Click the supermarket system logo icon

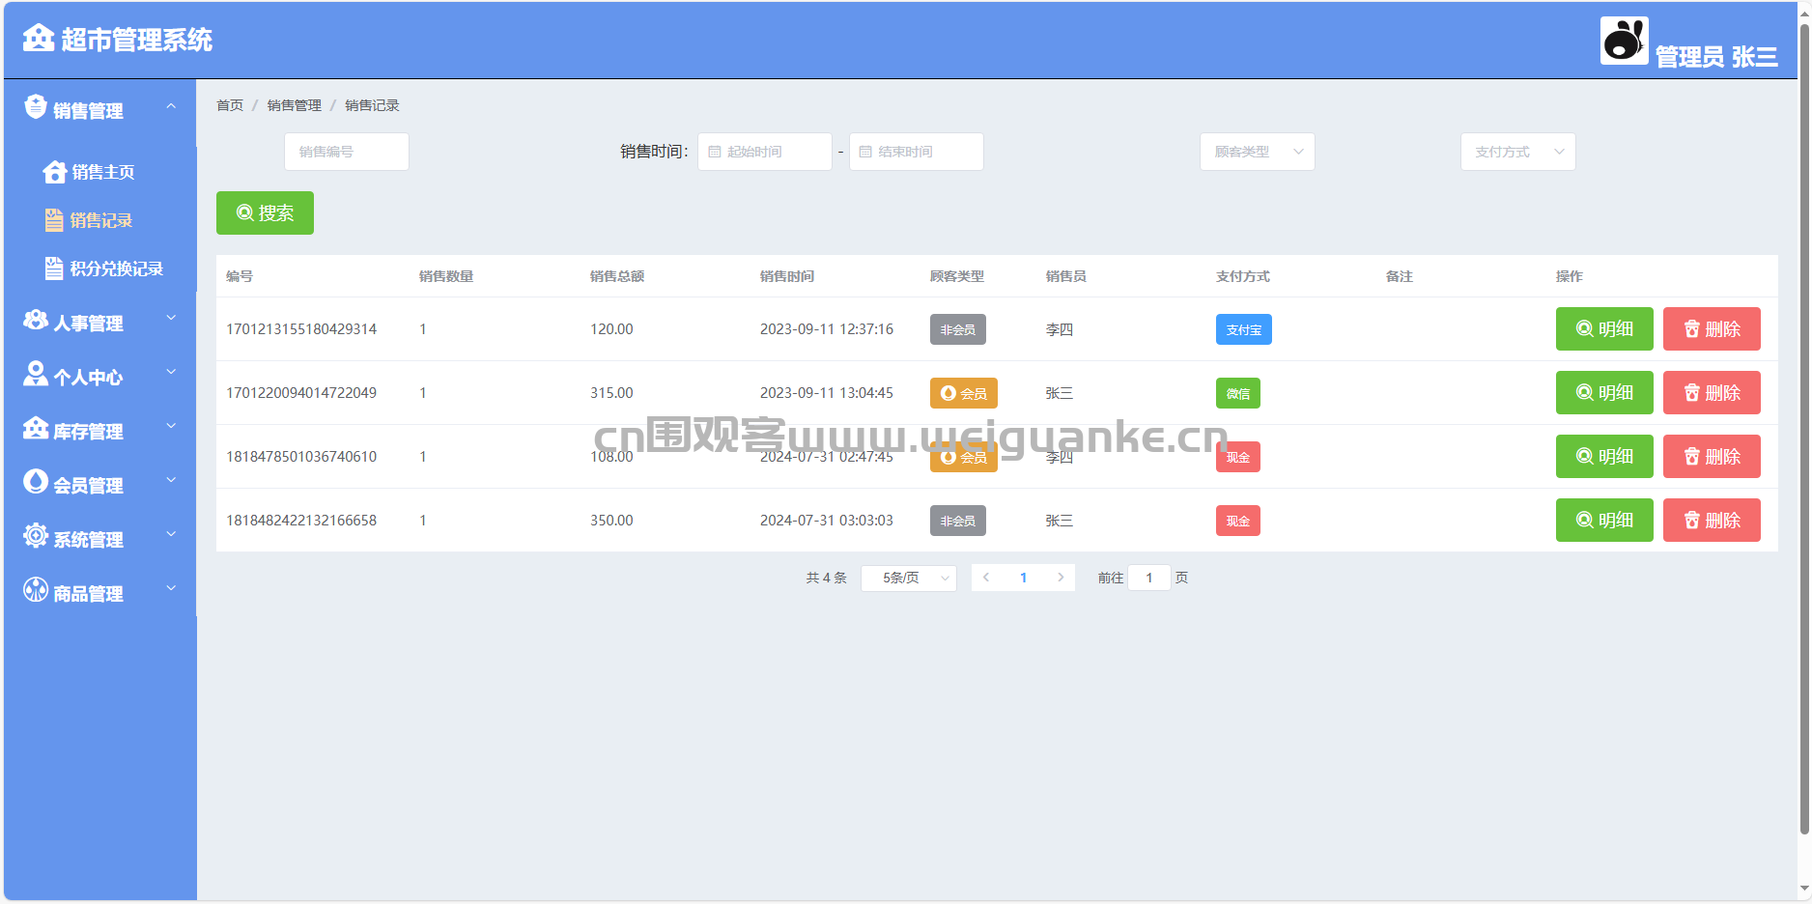point(39,39)
